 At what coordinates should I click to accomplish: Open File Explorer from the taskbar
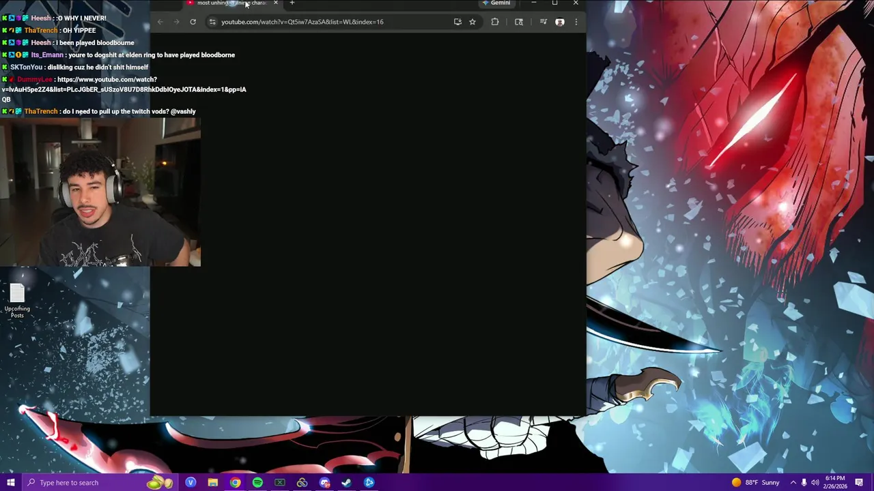pyautogui.click(x=213, y=483)
